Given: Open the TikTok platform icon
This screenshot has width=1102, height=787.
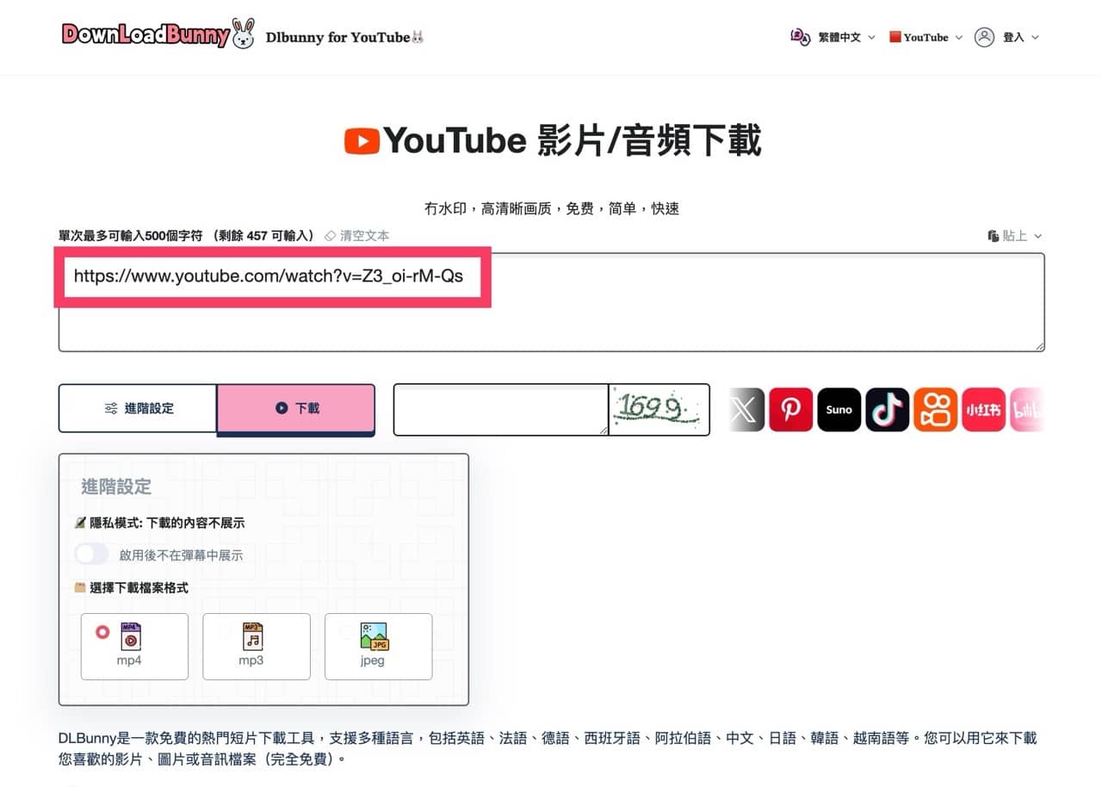Looking at the screenshot, I should (887, 410).
